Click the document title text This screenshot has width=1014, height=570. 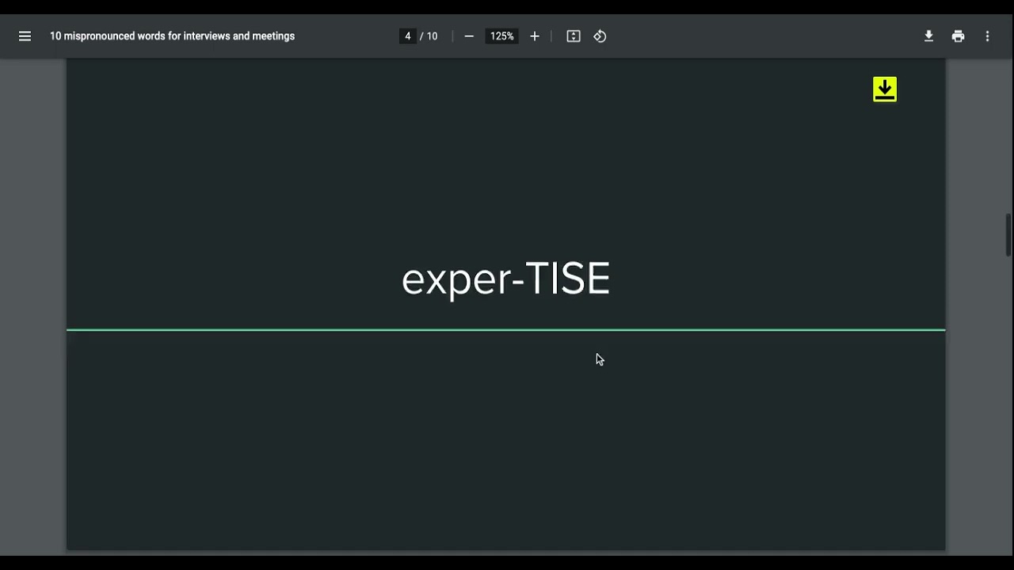pyautogui.click(x=172, y=36)
